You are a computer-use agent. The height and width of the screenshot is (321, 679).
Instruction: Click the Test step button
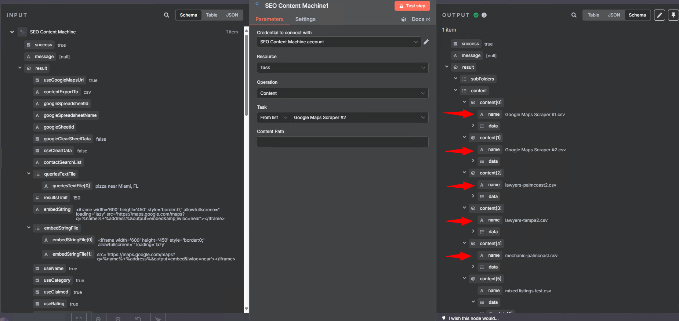[x=412, y=6]
